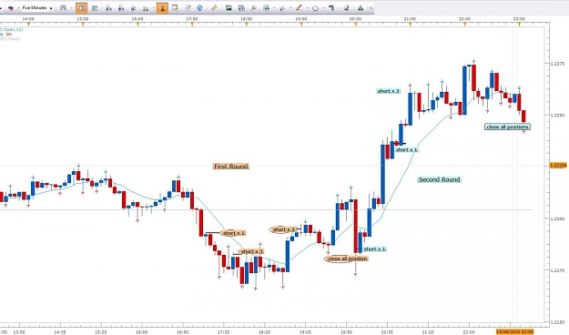Viewport: 569px width, 335px height.
Task: Open the dropdown arrow beside ellipse tool
Action: pyautogui.click(x=323, y=7)
